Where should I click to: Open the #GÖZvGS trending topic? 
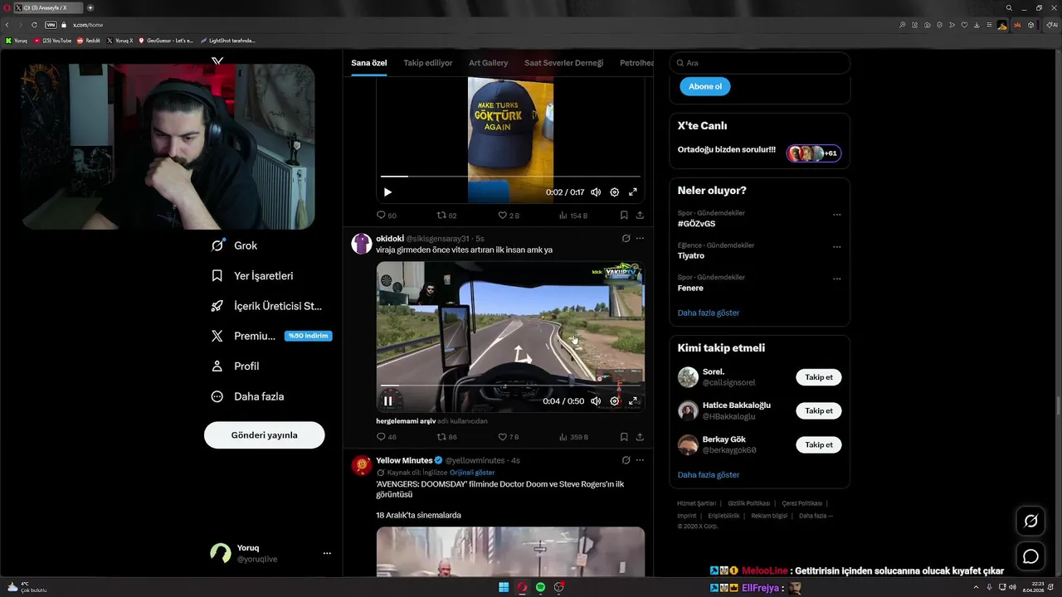[696, 224]
